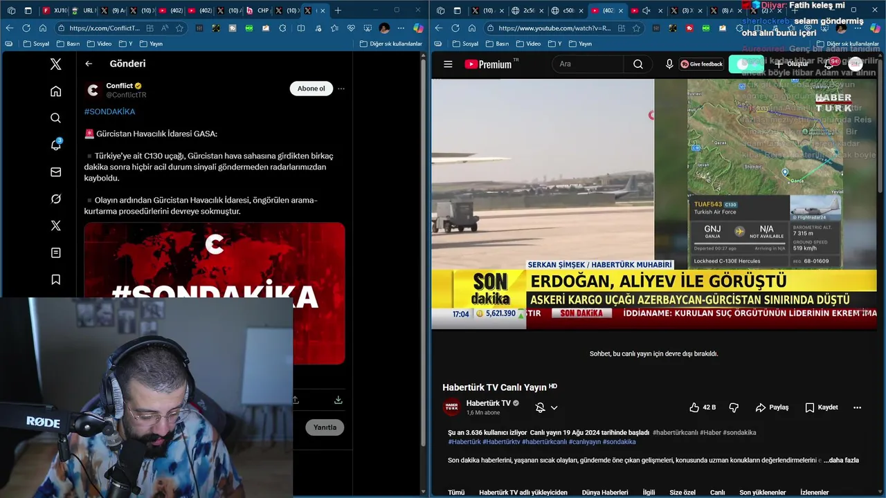886x498 pixels.
Task: Reload YouTube page in right browser
Action: 455,28
